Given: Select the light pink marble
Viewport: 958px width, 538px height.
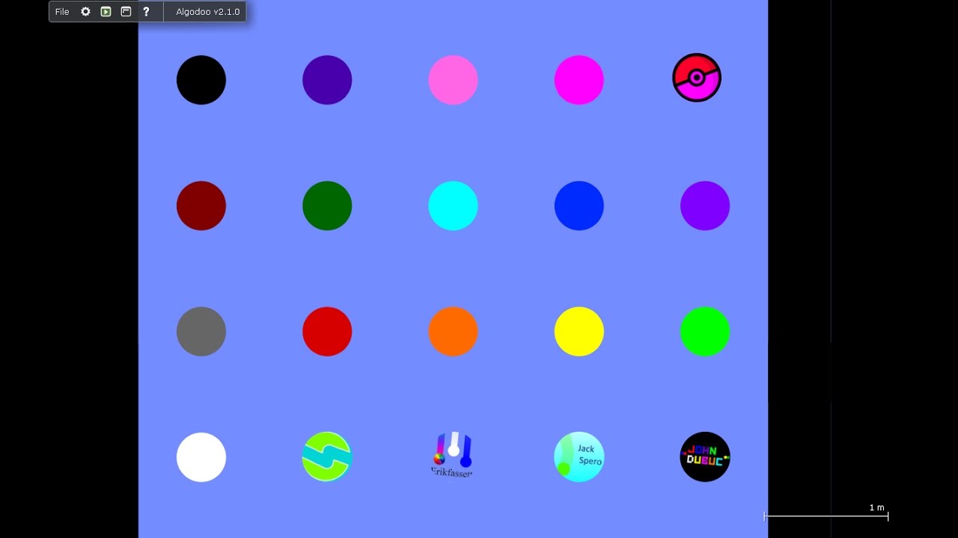Looking at the screenshot, I should [x=453, y=80].
